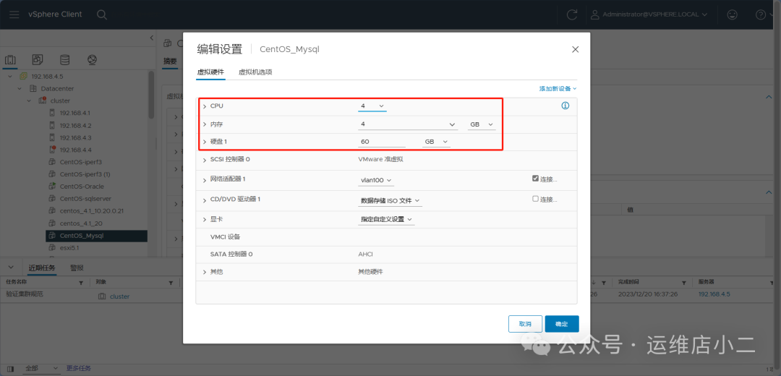Viewport: 781px width, 376px height.
Task: Select esxi5.1 in the inventory tree
Action: 69,247
